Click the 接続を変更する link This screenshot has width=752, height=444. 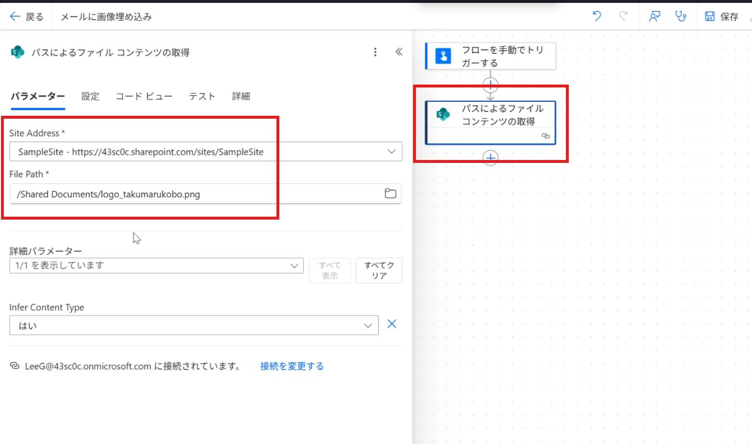291,366
